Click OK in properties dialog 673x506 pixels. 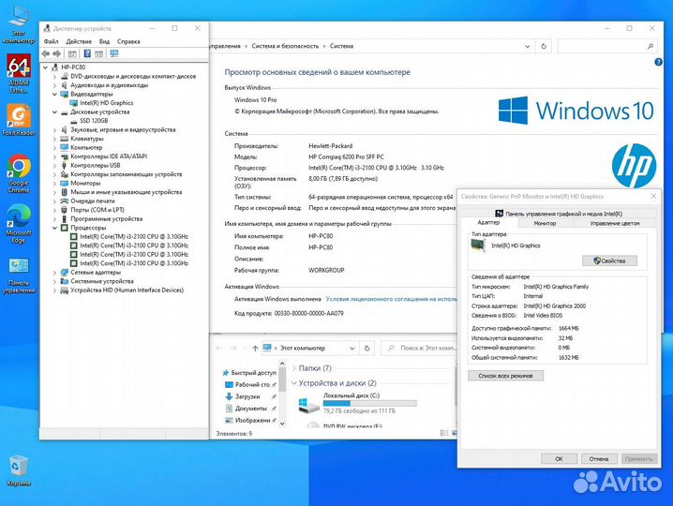[559, 459]
